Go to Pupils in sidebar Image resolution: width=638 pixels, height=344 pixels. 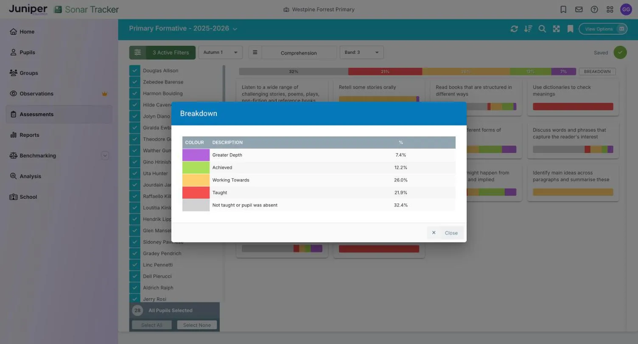[59, 53]
